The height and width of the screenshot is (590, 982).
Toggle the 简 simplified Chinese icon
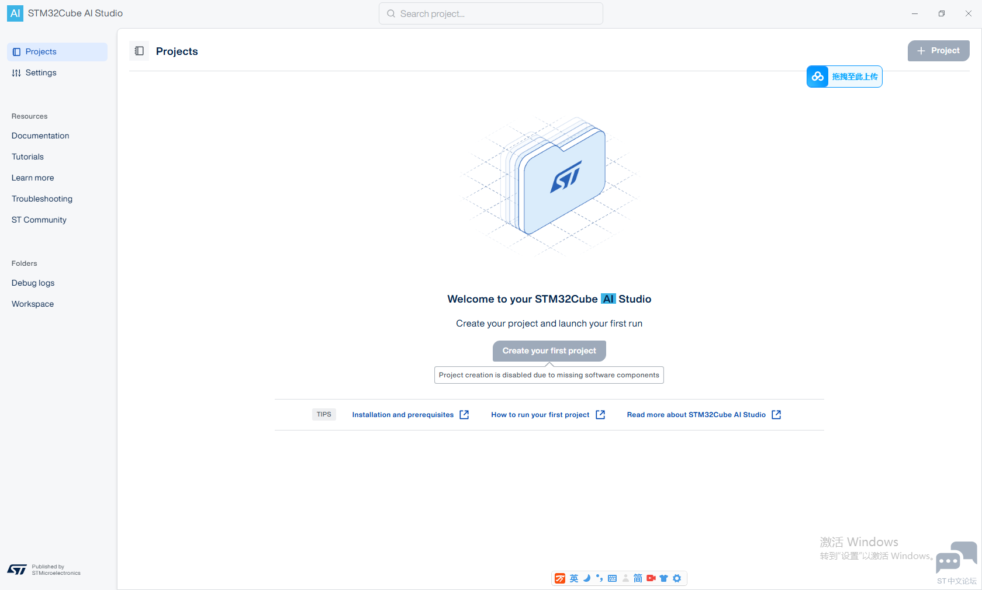(x=638, y=578)
